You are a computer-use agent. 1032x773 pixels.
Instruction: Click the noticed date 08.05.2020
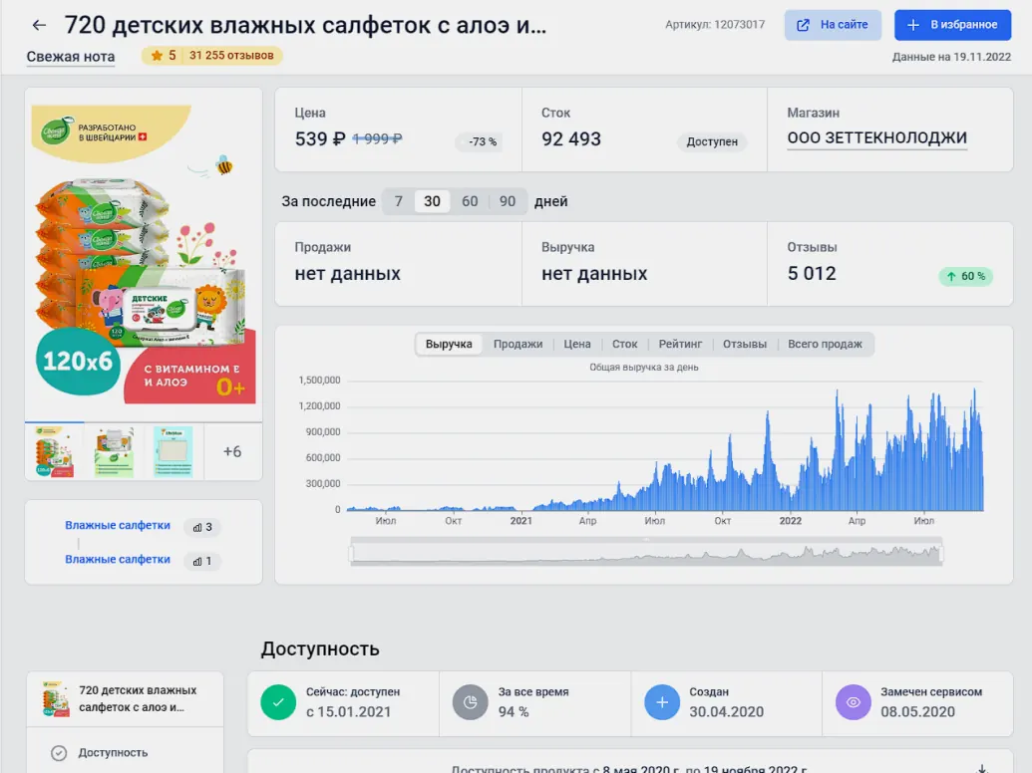coord(917,712)
